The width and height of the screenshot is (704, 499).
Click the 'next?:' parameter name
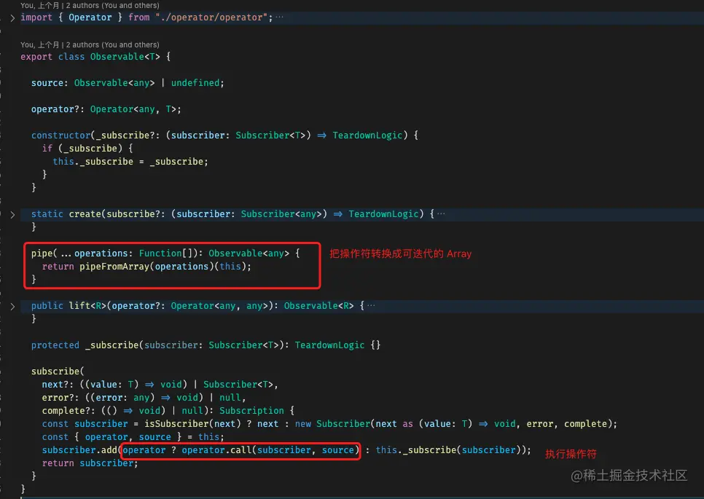(58, 385)
